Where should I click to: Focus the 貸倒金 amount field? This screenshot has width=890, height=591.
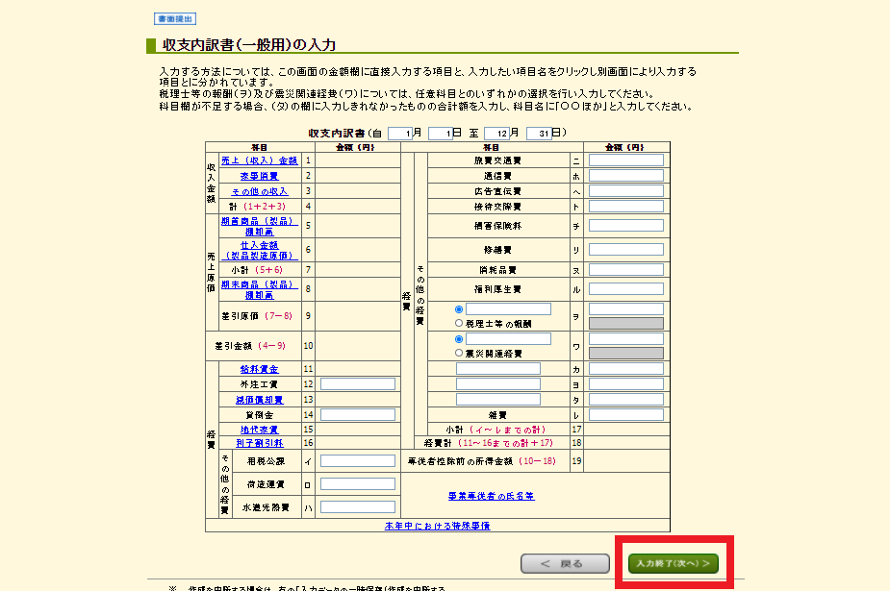(358, 415)
